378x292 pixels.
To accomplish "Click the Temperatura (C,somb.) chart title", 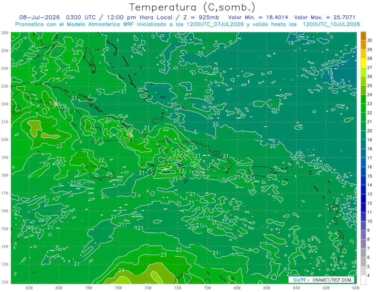I will point(192,7).
